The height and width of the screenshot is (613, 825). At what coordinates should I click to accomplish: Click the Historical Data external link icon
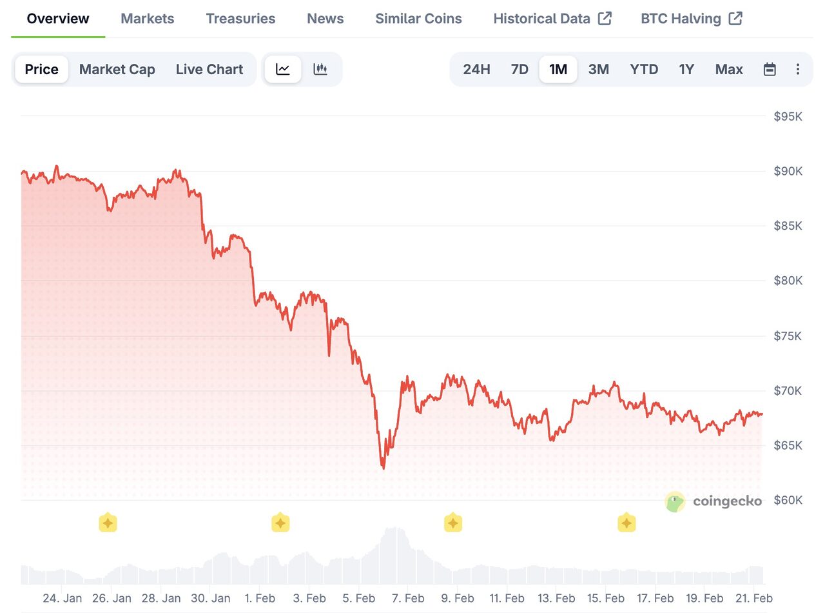coord(605,18)
